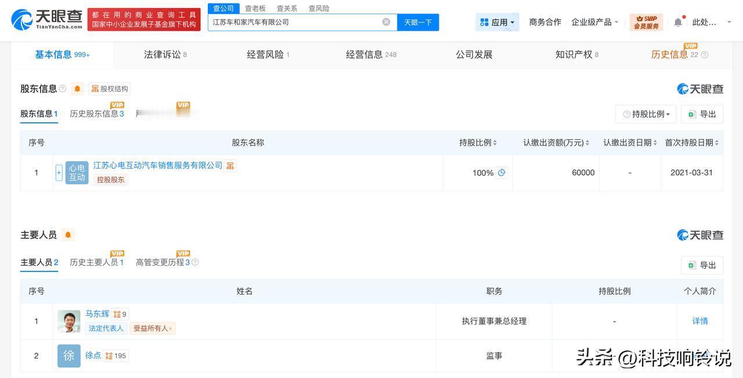Select the 股东信息 1 sub-tab
Viewport: 743px width, 378px height.
coord(39,114)
